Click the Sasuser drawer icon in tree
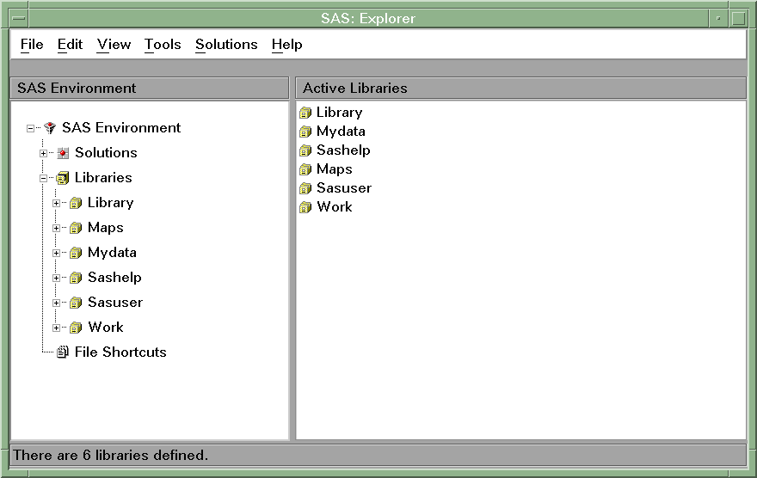Image resolution: width=757 pixels, height=478 pixels. tap(76, 303)
